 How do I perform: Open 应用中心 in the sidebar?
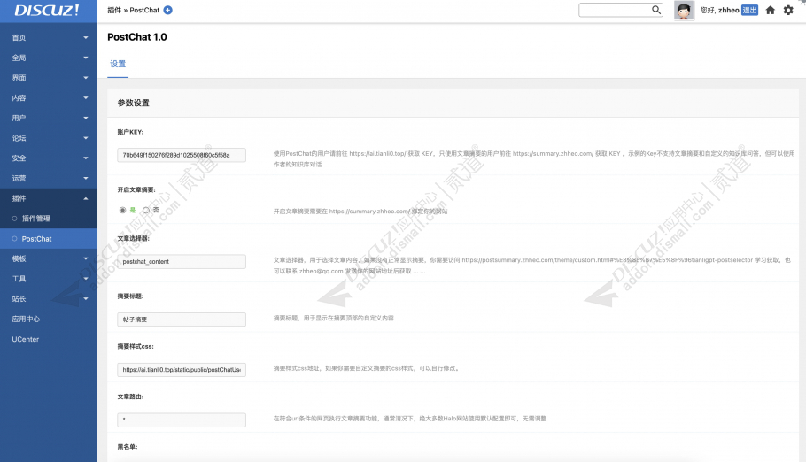[49, 319]
